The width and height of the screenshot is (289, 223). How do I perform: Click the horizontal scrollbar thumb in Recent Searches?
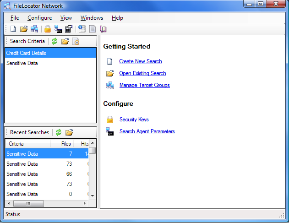pyautogui.click(x=28, y=203)
